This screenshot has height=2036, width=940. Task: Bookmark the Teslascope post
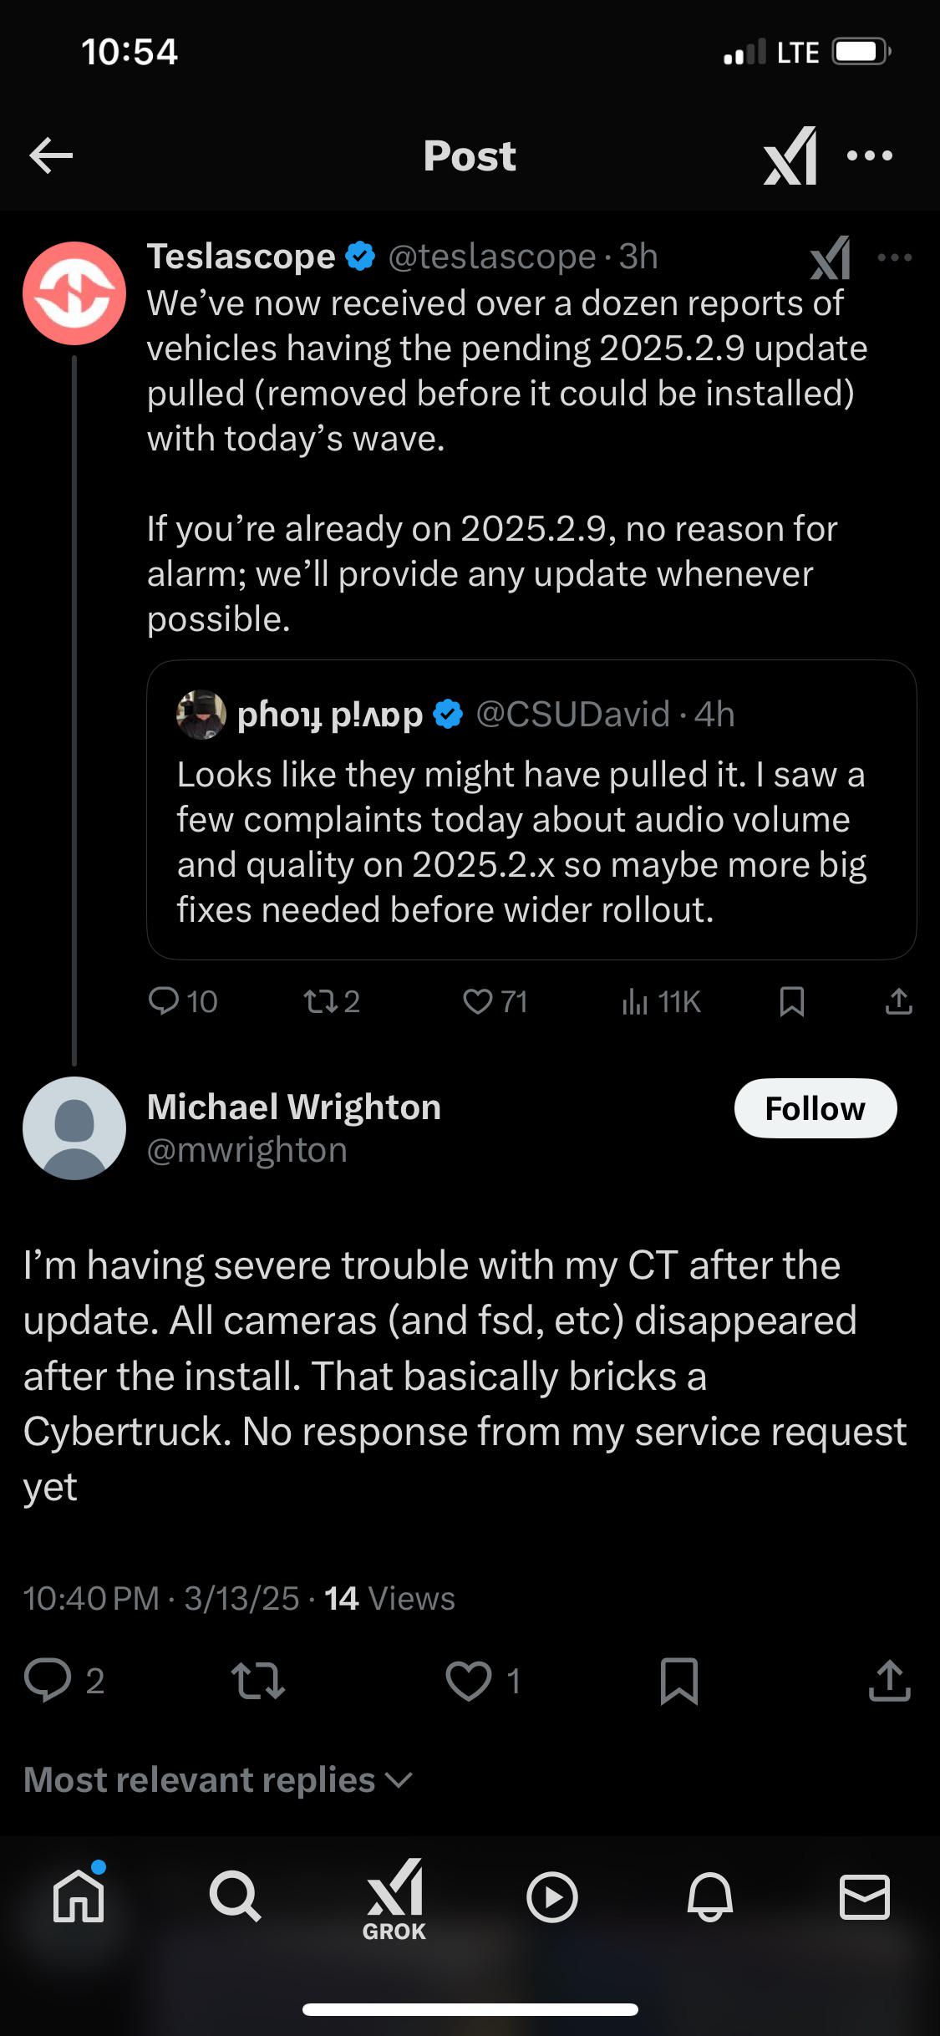click(x=791, y=1000)
